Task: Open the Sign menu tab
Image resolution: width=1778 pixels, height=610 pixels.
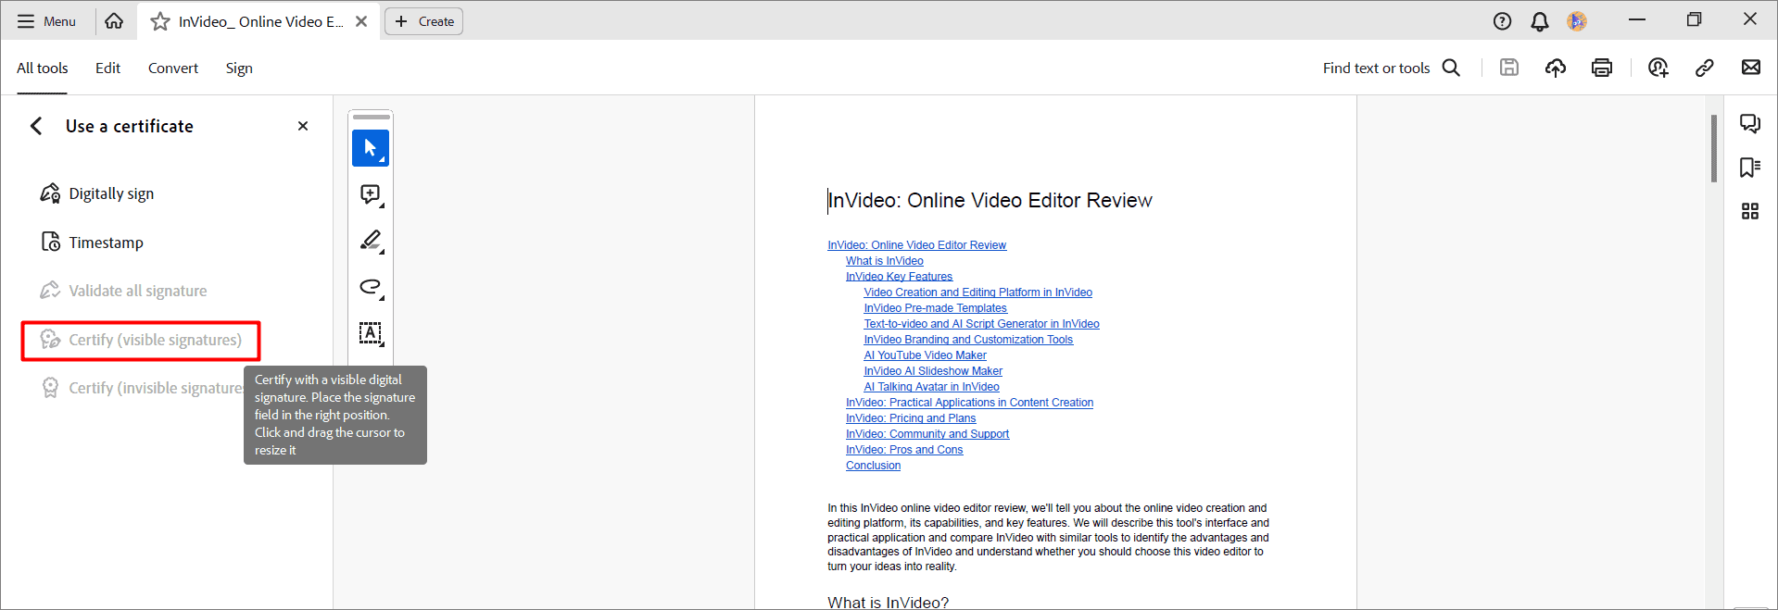Action: pyautogui.click(x=239, y=68)
